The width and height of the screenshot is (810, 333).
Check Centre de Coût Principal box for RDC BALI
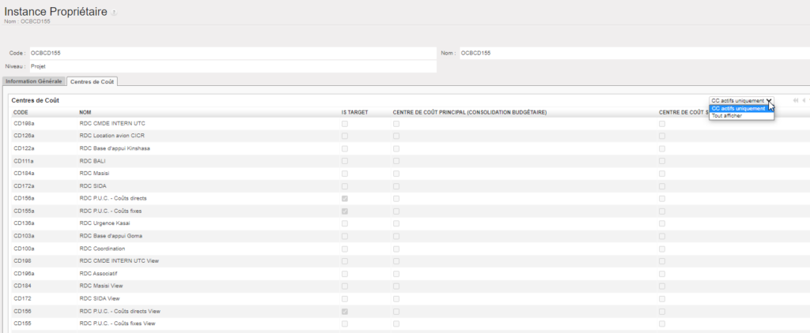(396, 161)
